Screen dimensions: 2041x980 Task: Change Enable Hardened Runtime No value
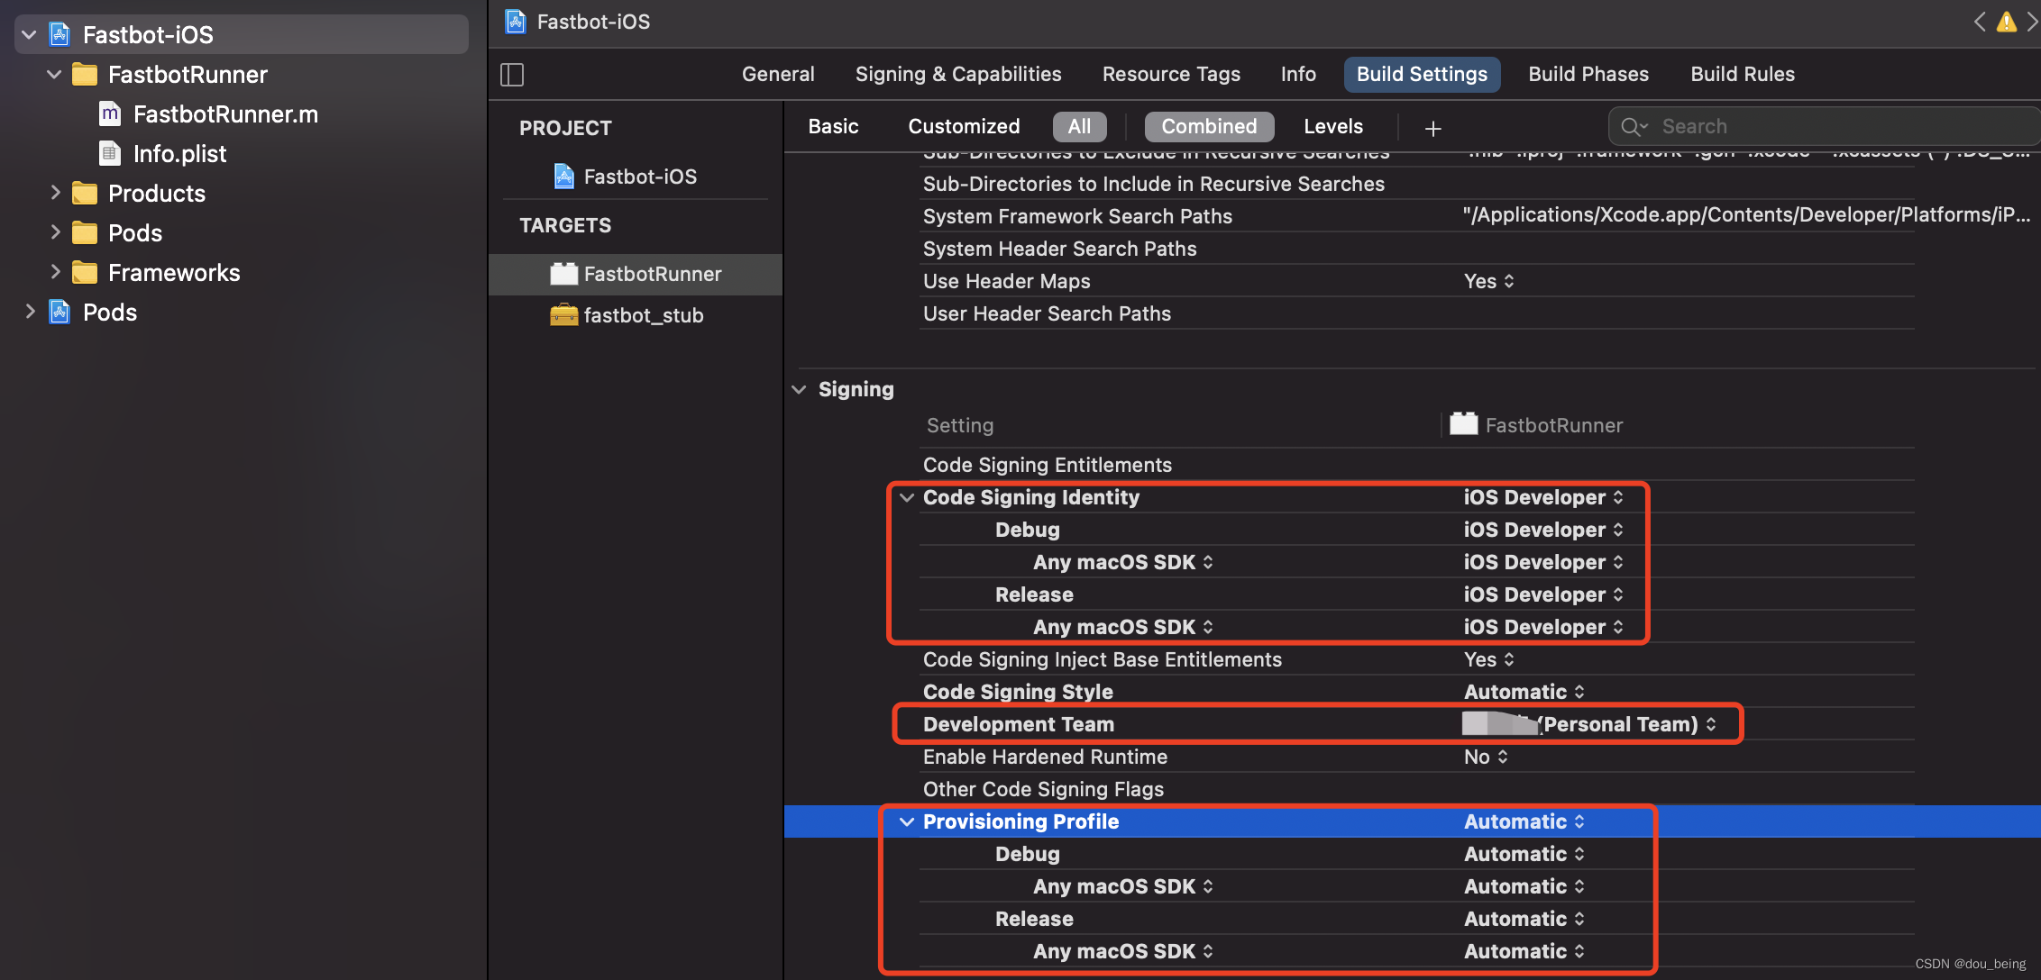coord(1486,757)
